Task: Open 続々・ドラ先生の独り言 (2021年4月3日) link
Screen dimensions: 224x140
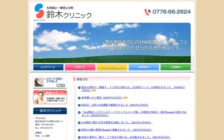Action: (126, 137)
